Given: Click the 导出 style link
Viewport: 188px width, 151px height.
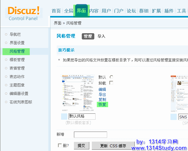Looking at the screenshot, I should point(102,94).
